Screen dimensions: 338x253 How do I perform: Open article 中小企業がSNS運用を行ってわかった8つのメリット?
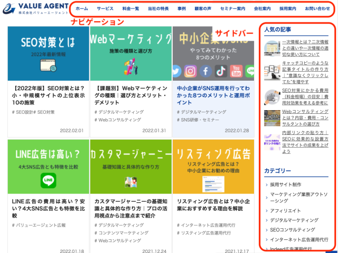213,95
